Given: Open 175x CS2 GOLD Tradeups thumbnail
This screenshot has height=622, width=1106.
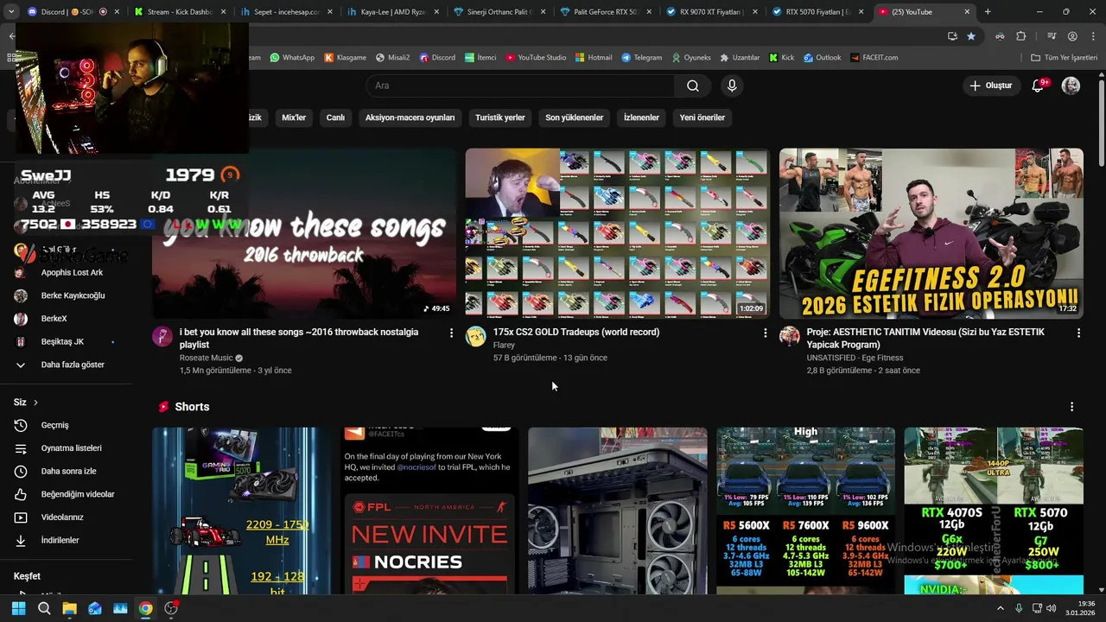Looking at the screenshot, I should point(617,233).
